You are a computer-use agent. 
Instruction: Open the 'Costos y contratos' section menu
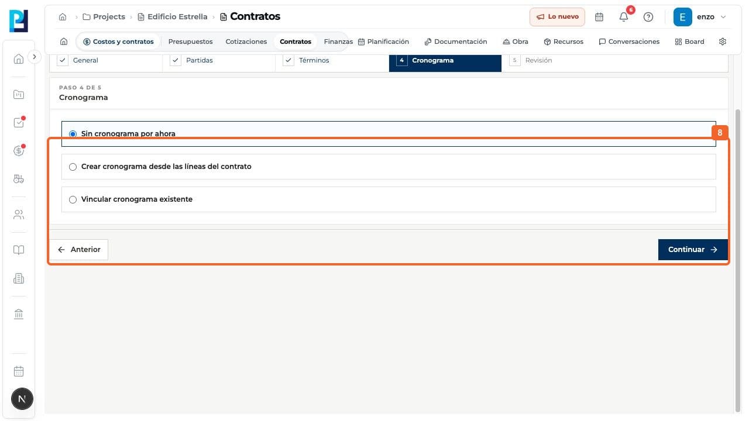[x=118, y=42]
